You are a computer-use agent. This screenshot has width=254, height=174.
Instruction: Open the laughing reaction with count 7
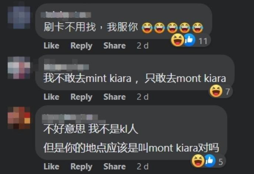click(x=216, y=91)
